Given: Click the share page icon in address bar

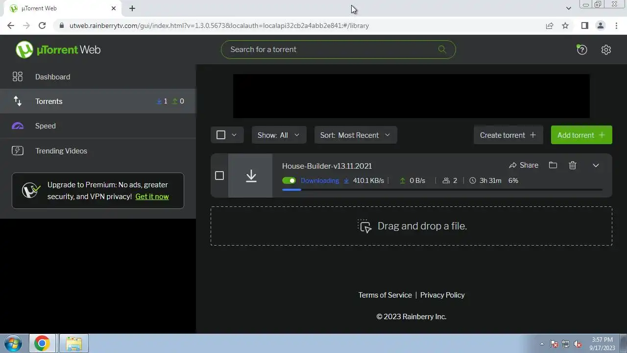Looking at the screenshot, I should tap(550, 25).
